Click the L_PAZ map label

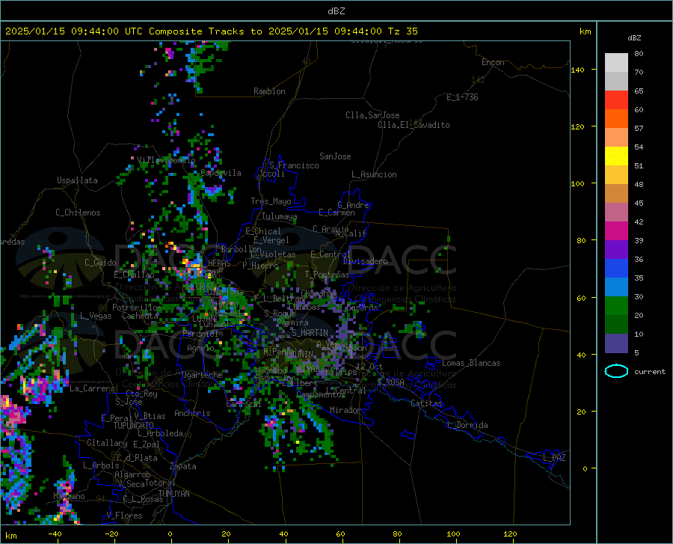(554, 458)
